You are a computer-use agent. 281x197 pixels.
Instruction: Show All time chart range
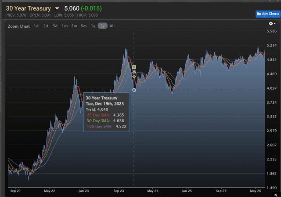click(x=112, y=26)
